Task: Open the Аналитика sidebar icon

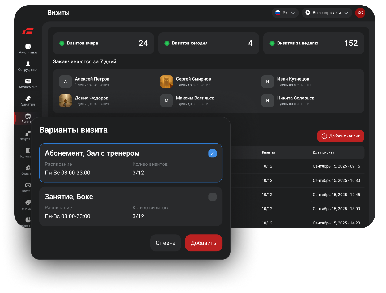Action: [x=28, y=46]
